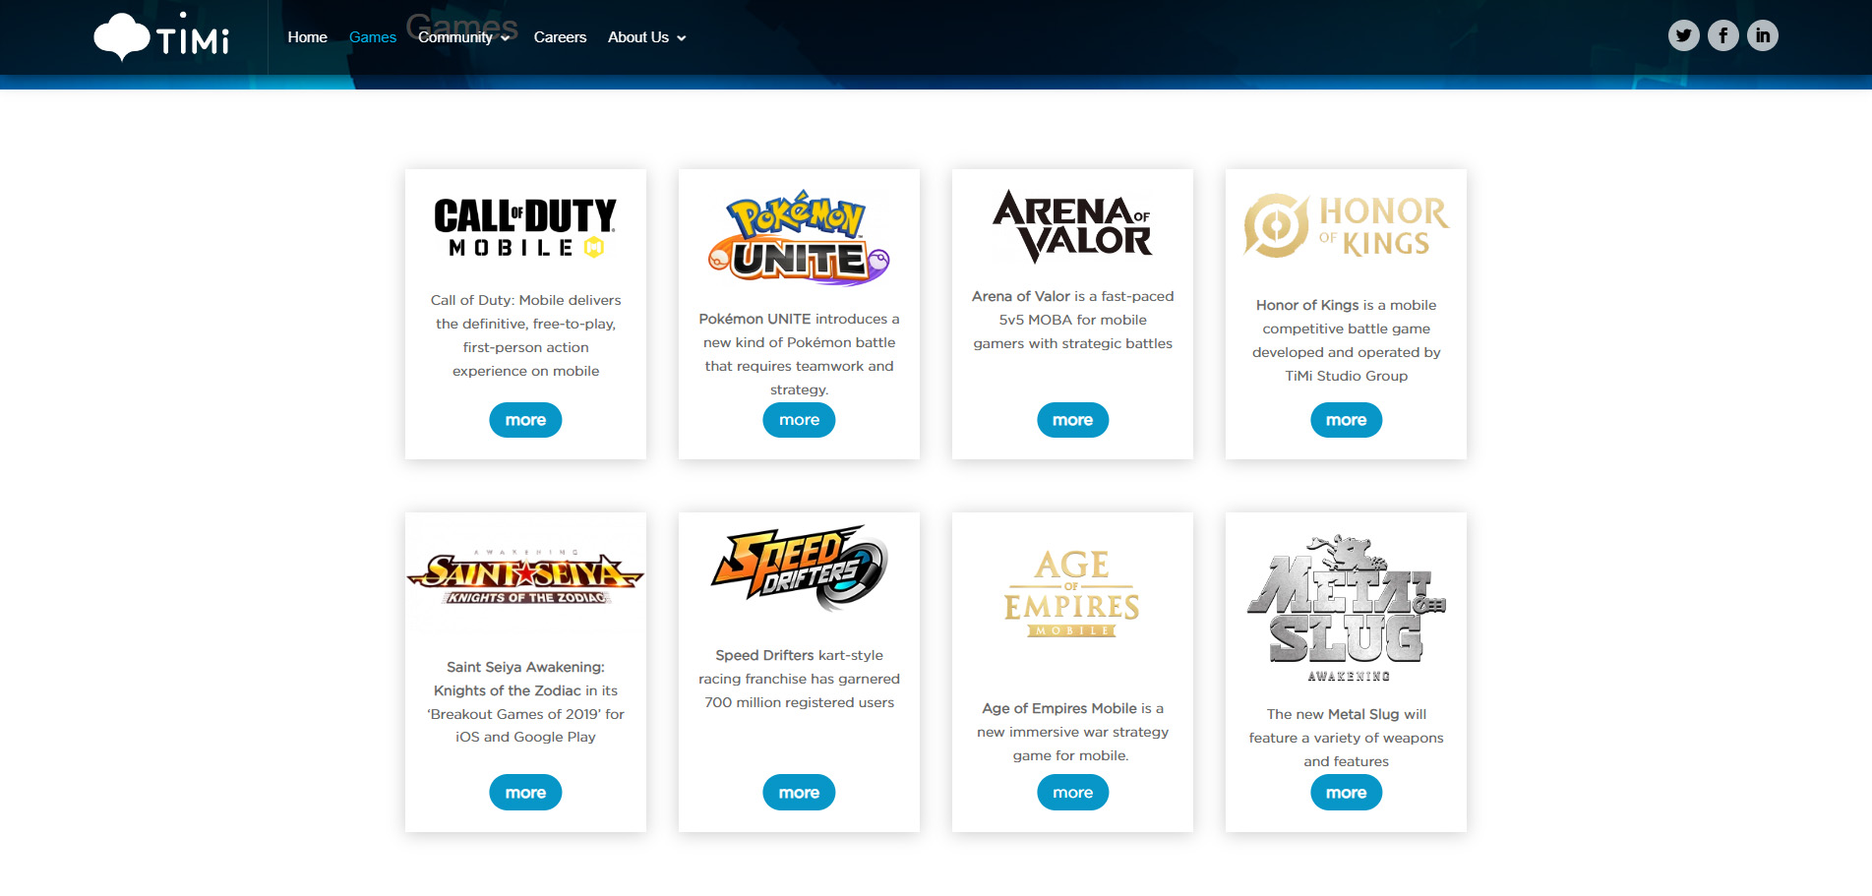The height and width of the screenshot is (896, 1872).
Task: Click the Call of Duty: Mobile description text
Action: click(525, 335)
